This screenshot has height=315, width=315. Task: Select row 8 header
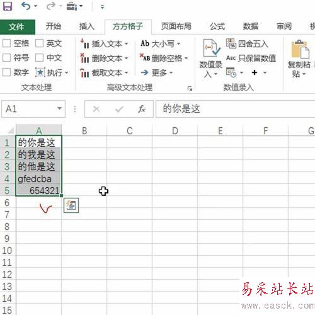[x=7, y=226]
